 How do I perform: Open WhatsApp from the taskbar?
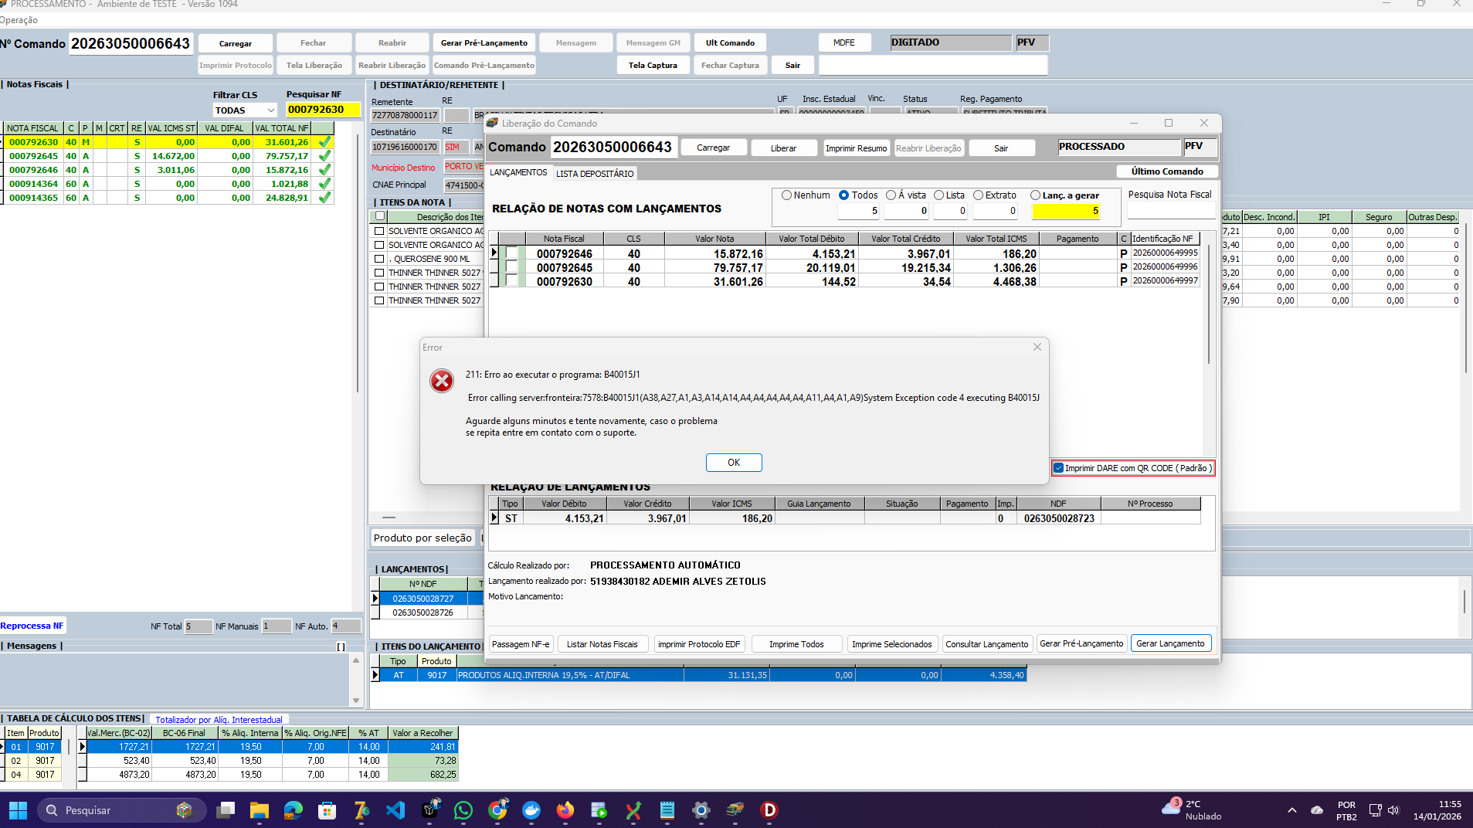click(463, 810)
